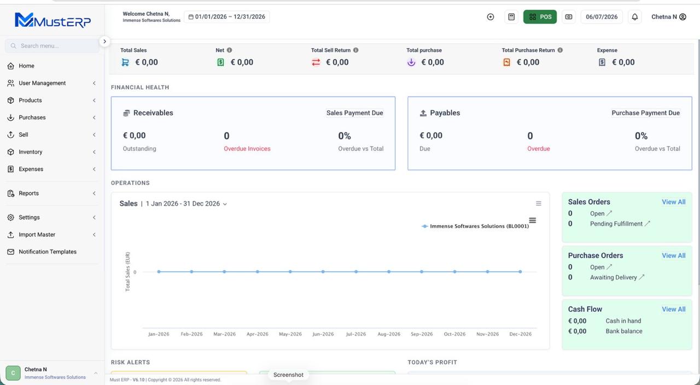Click the Settings gear icon

tap(10, 217)
